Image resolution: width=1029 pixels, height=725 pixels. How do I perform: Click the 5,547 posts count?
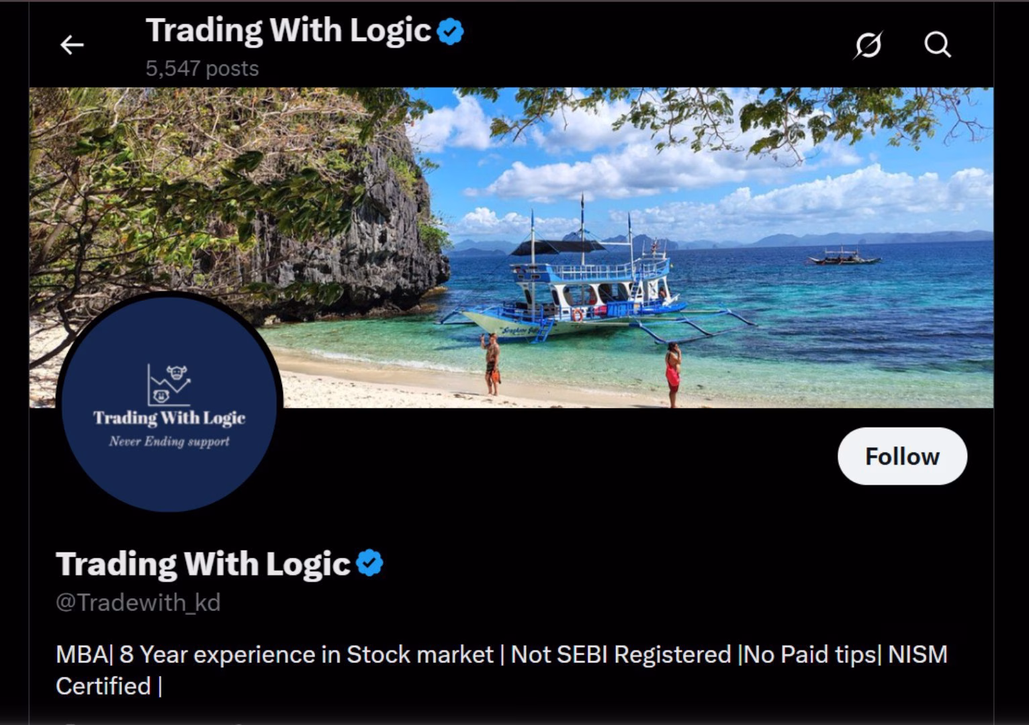coord(202,68)
